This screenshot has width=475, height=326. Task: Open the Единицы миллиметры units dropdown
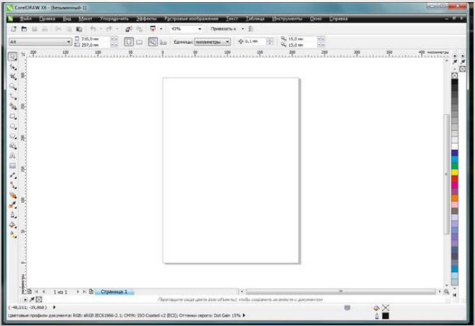click(227, 42)
